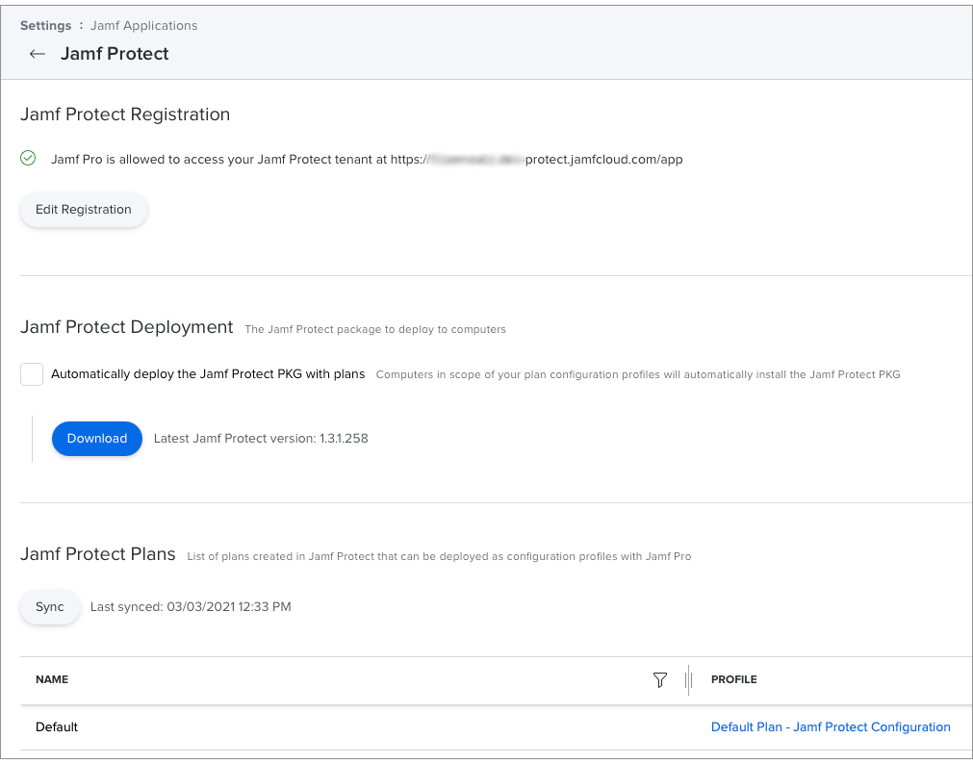Select Jamf Applications in the breadcrumb
The width and height of the screenshot is (973, 764).
click(x=143, y=25)
